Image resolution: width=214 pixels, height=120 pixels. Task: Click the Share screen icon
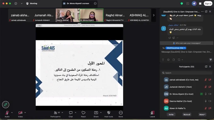tap(96, 113)
